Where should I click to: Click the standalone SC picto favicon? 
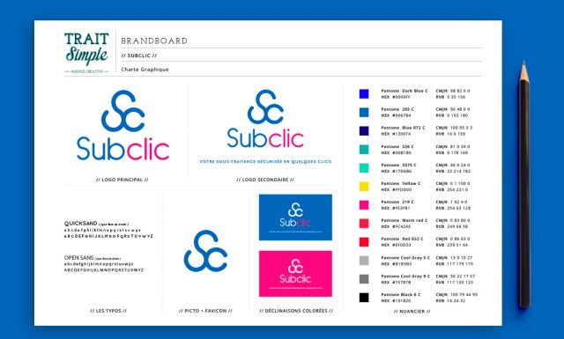(205, 251)
